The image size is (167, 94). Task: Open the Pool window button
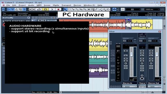coord(20,9)
